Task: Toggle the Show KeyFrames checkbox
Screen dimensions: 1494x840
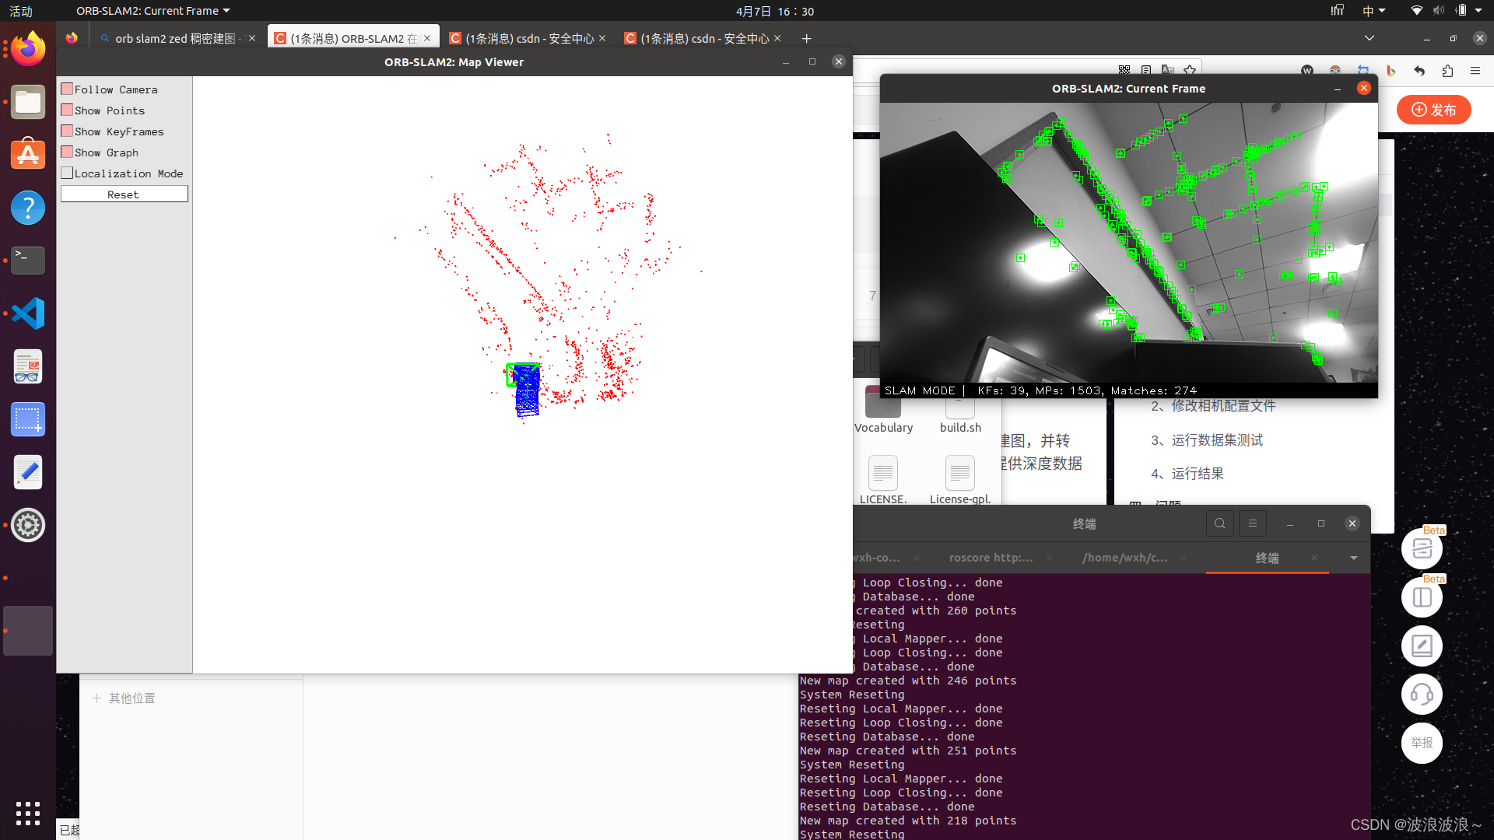Action: [x=67, y=131]
